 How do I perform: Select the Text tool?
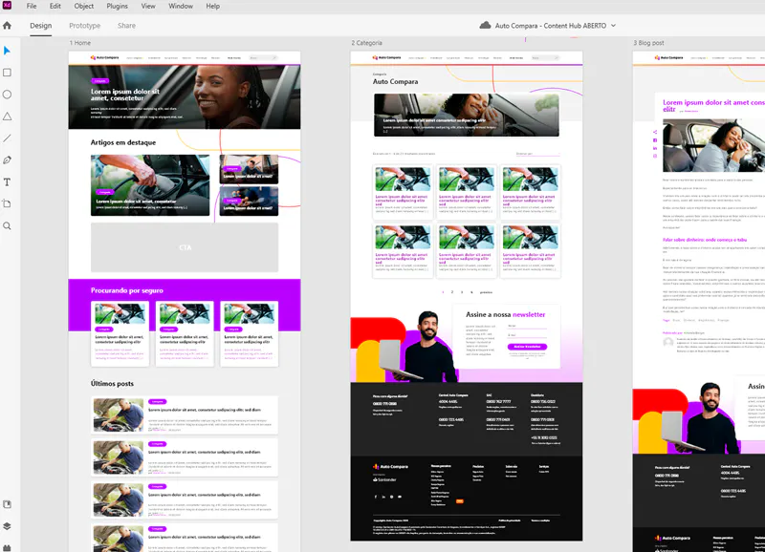click(x=7, y=182)
